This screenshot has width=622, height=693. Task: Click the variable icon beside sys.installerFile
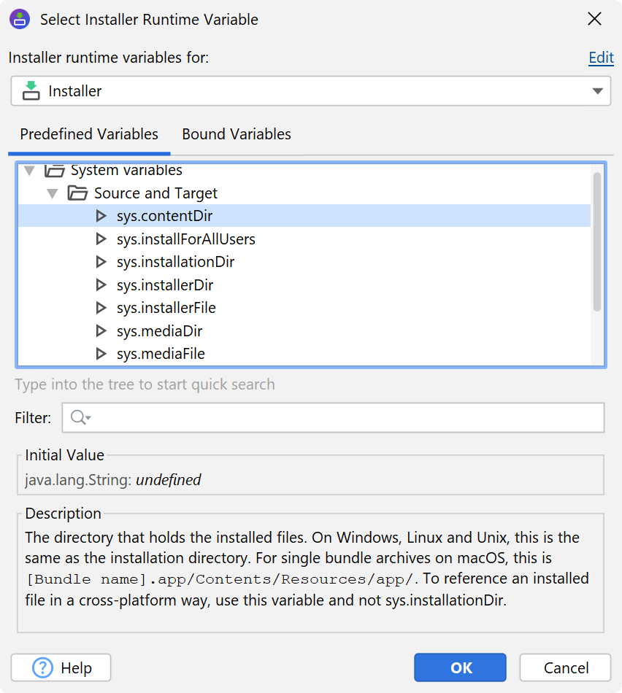tap(101, 308)
